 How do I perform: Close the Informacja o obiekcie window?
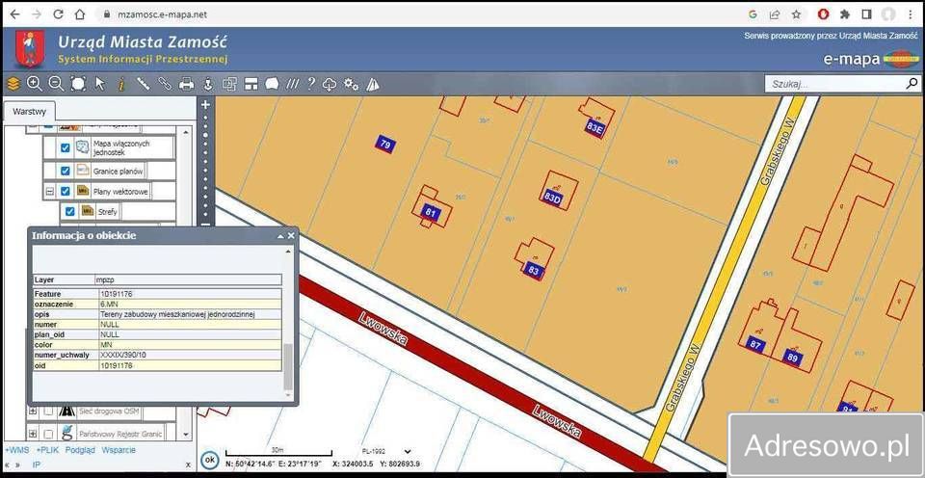click(291, 235)
